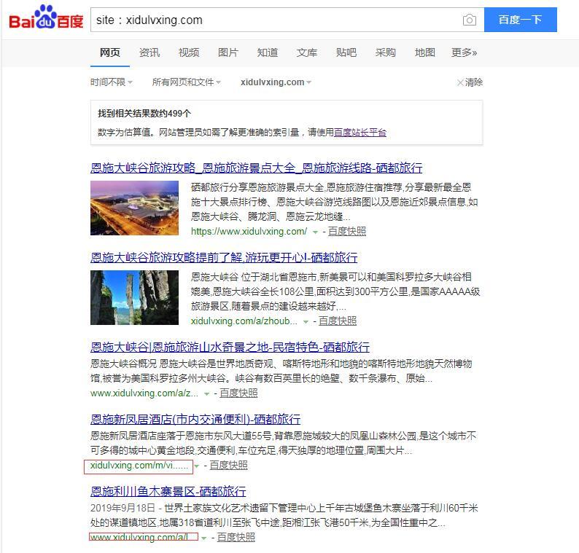Open the 知道 tab
Image resolution: width=579 pixels, height=553 pixels.
point(268,52)
